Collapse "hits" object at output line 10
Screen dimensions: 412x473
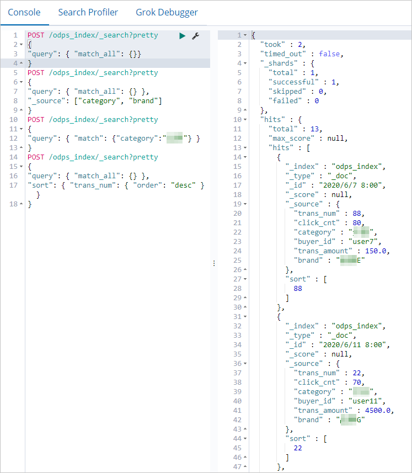pyautogui.click(x=245, y=120)
